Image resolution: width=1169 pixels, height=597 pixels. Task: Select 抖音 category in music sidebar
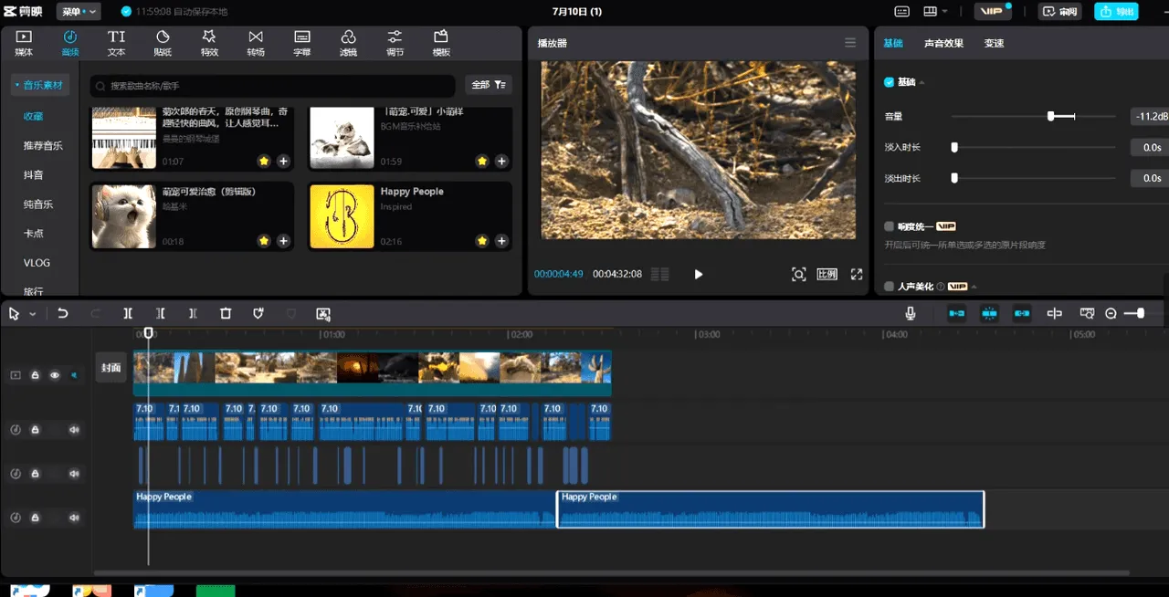[33, 175]
